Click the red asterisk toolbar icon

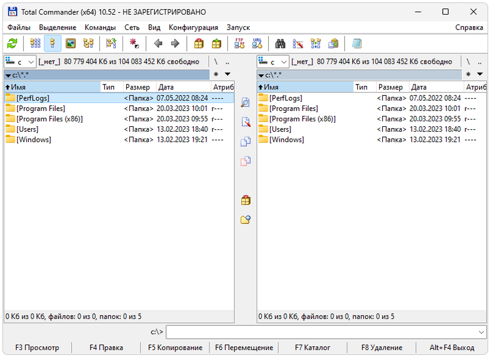(134, 44)
